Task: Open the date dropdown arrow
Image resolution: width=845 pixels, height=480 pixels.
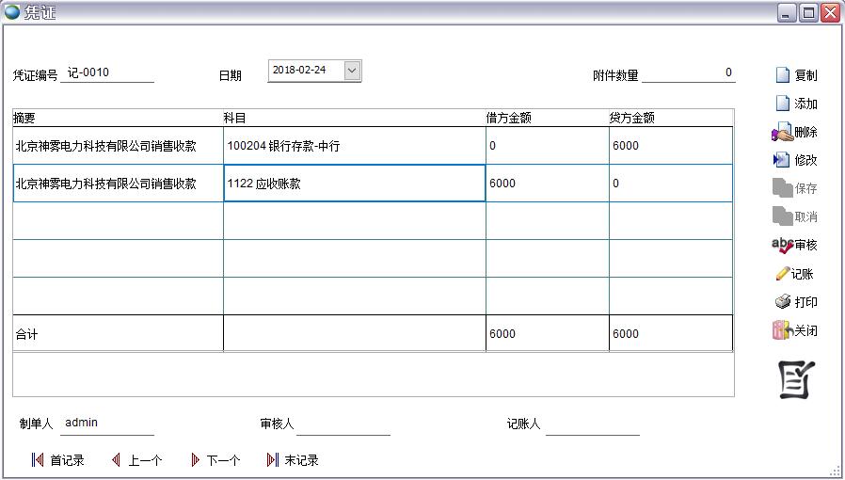Action: [352, 71]
